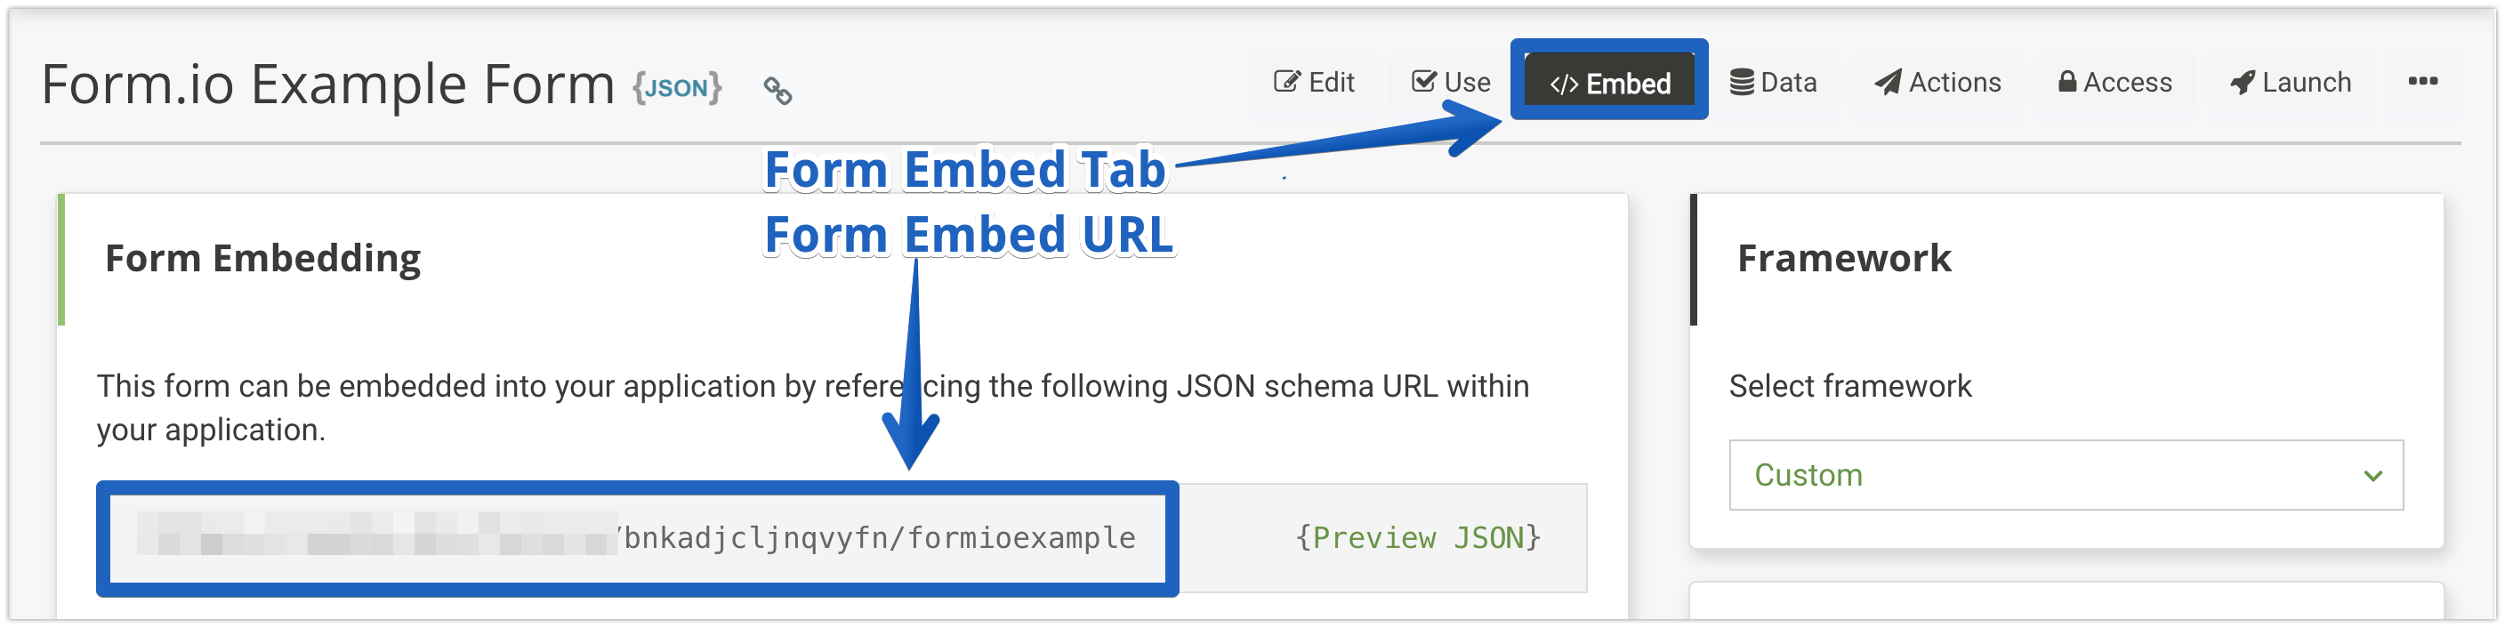This screenshot has width=2505, height=628.
Task: Open the Custom framework dropdown
Action: 2065,475
